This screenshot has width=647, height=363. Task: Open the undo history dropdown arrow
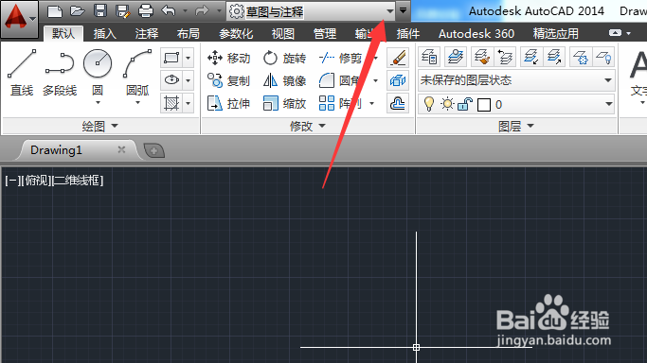coord(186,10)
